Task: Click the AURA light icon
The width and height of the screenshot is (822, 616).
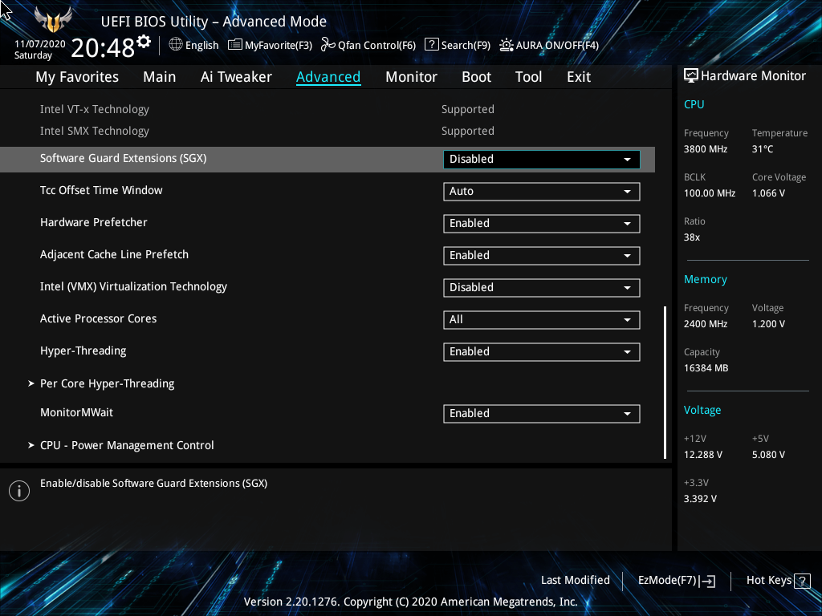Action: coord(506,45)
